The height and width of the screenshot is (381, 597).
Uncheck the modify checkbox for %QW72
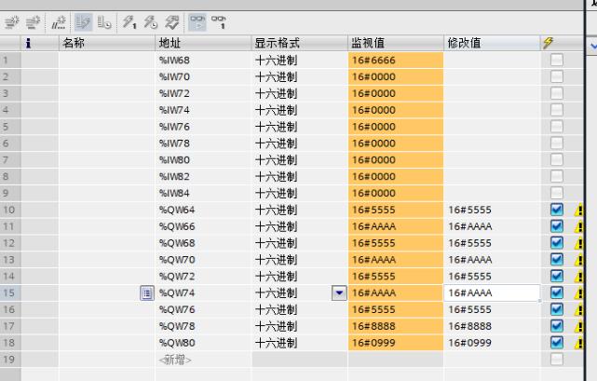557,276
